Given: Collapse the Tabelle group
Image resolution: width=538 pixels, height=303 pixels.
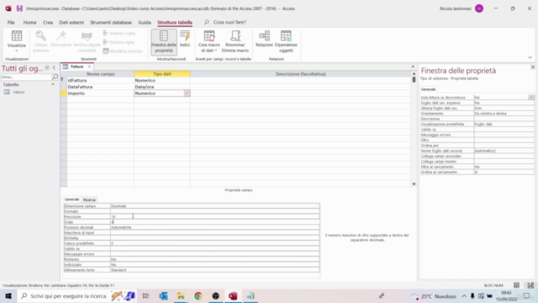Looking at the screenshot, I should 53,84.
